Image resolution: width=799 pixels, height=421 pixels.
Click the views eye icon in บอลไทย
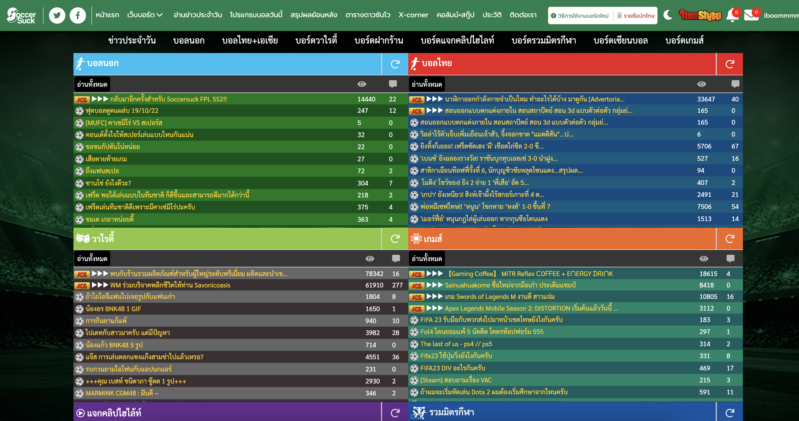[x=701, y=84]
